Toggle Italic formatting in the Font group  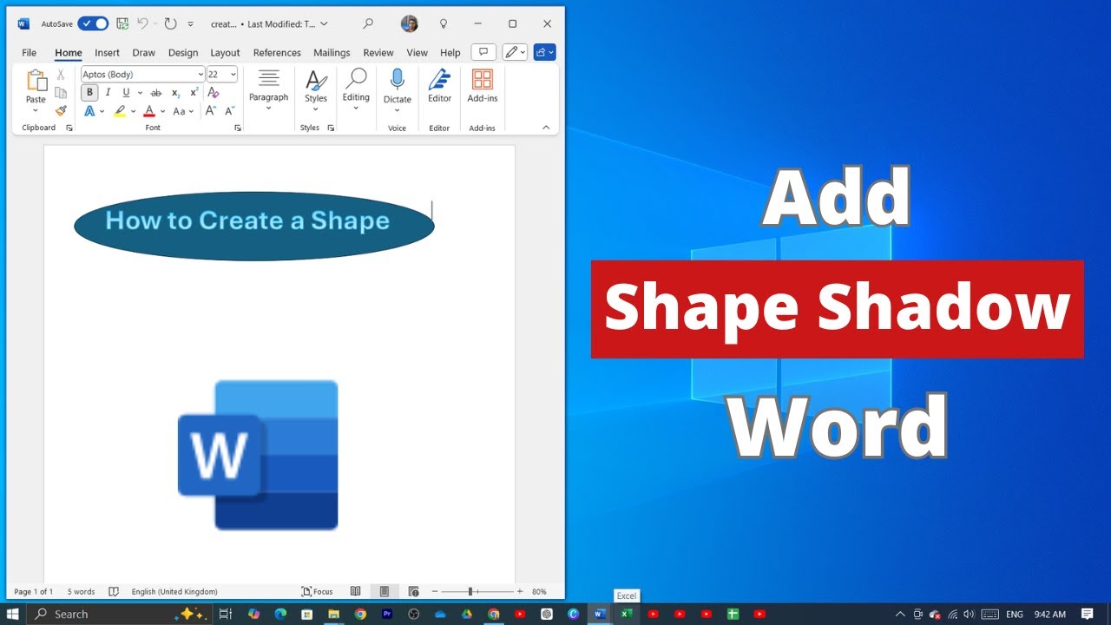tap(108, 93)
